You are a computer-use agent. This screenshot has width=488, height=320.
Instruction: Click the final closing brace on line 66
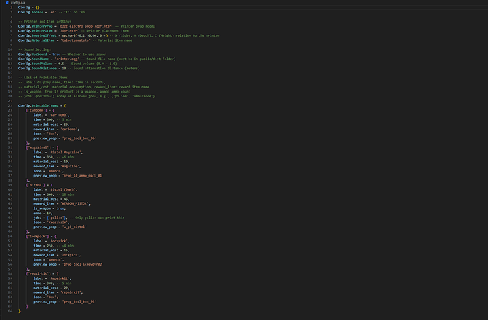(x=19, y=311)
